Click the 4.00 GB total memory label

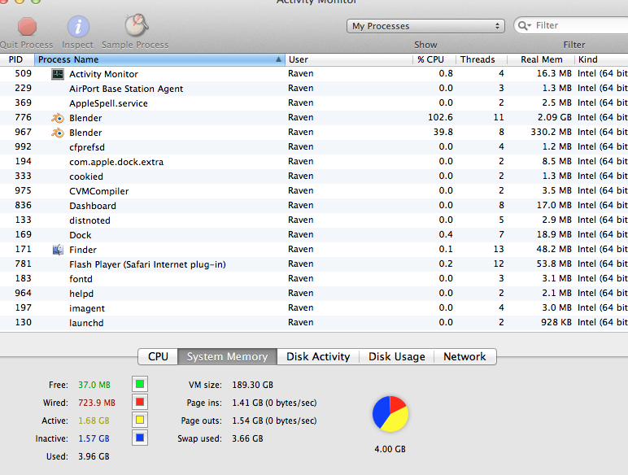pyautogui.click(x=390, y=449)
